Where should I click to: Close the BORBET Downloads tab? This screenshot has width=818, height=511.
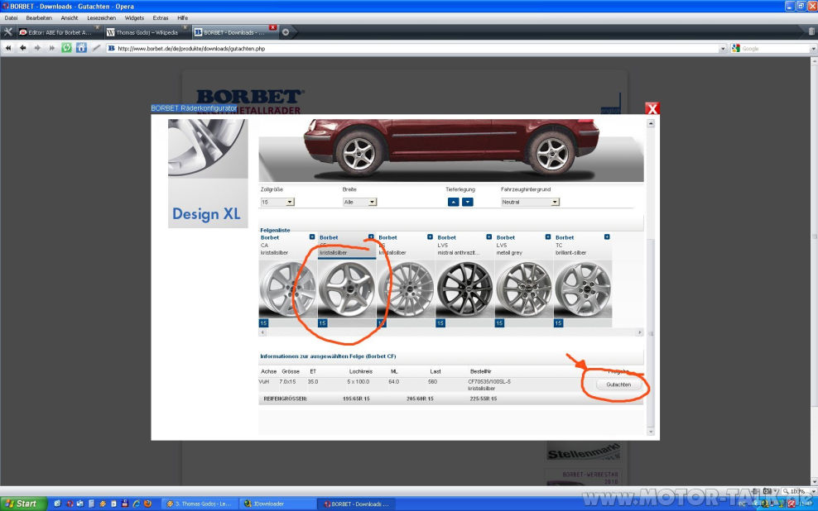(273, 27)
